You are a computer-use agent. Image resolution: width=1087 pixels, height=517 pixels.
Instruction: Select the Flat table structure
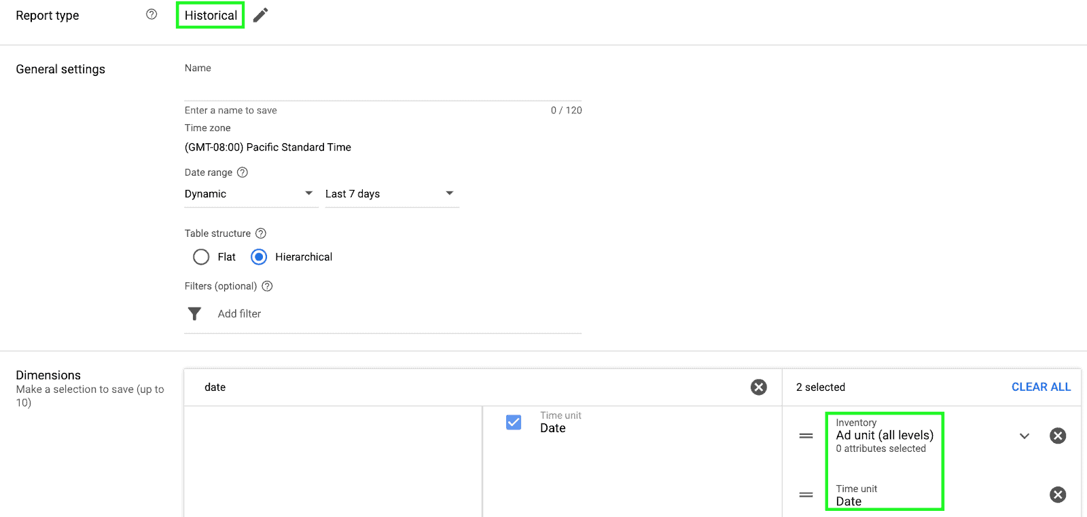pos(201,257)
